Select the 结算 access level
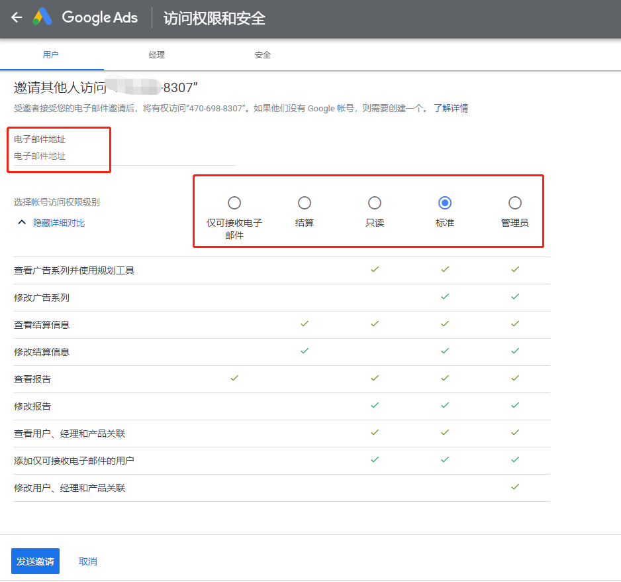Screen dimensions: 621x582 pos(304,203)
